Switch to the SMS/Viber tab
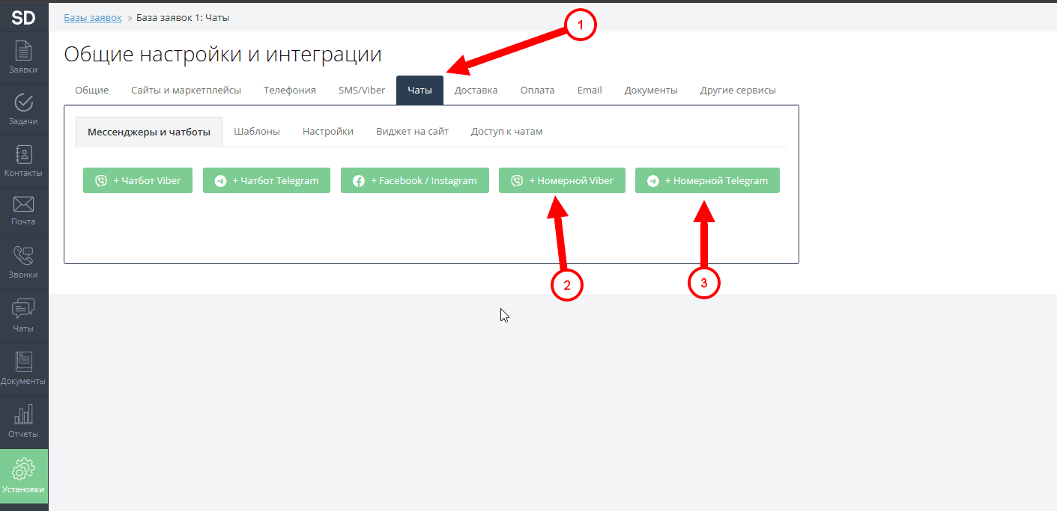The height and width of the screenshot is (511, 1057). 362,90
